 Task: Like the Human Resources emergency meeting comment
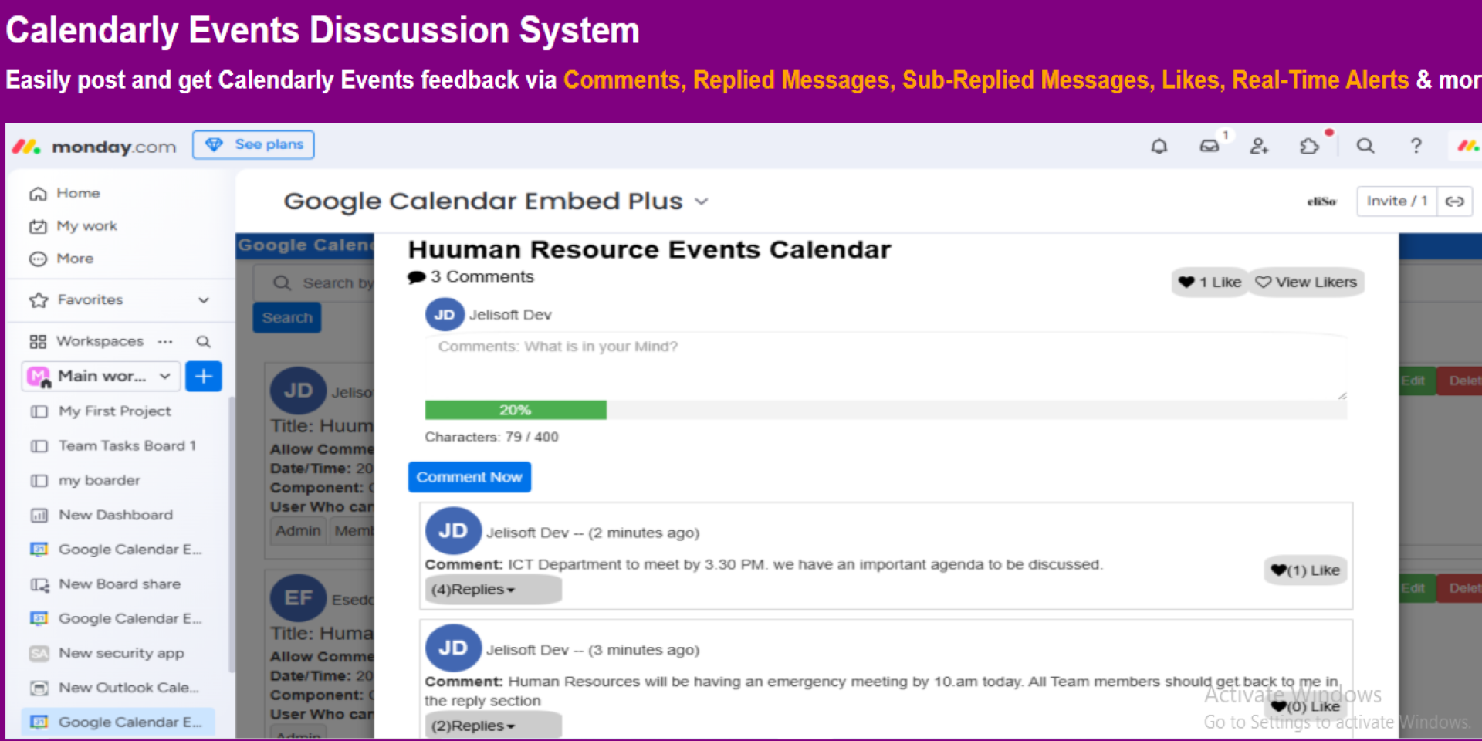point(1306,706)
